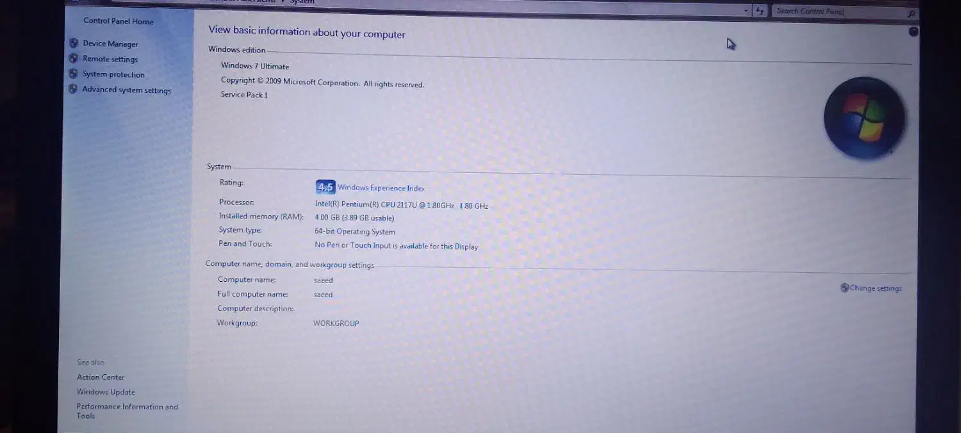Click the Device Manager shield icon
This screenshot has height=433, width=961.
coord(73,44)
